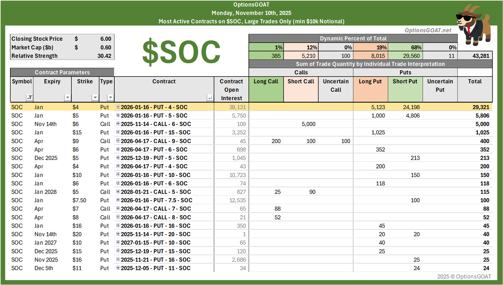Select the Contract Parameters header
The height and width of the screenshot is (285, 503).
click(62, 73)
